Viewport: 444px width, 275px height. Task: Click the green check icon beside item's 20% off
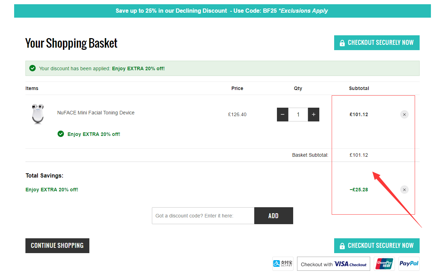(x=61, y=134)
